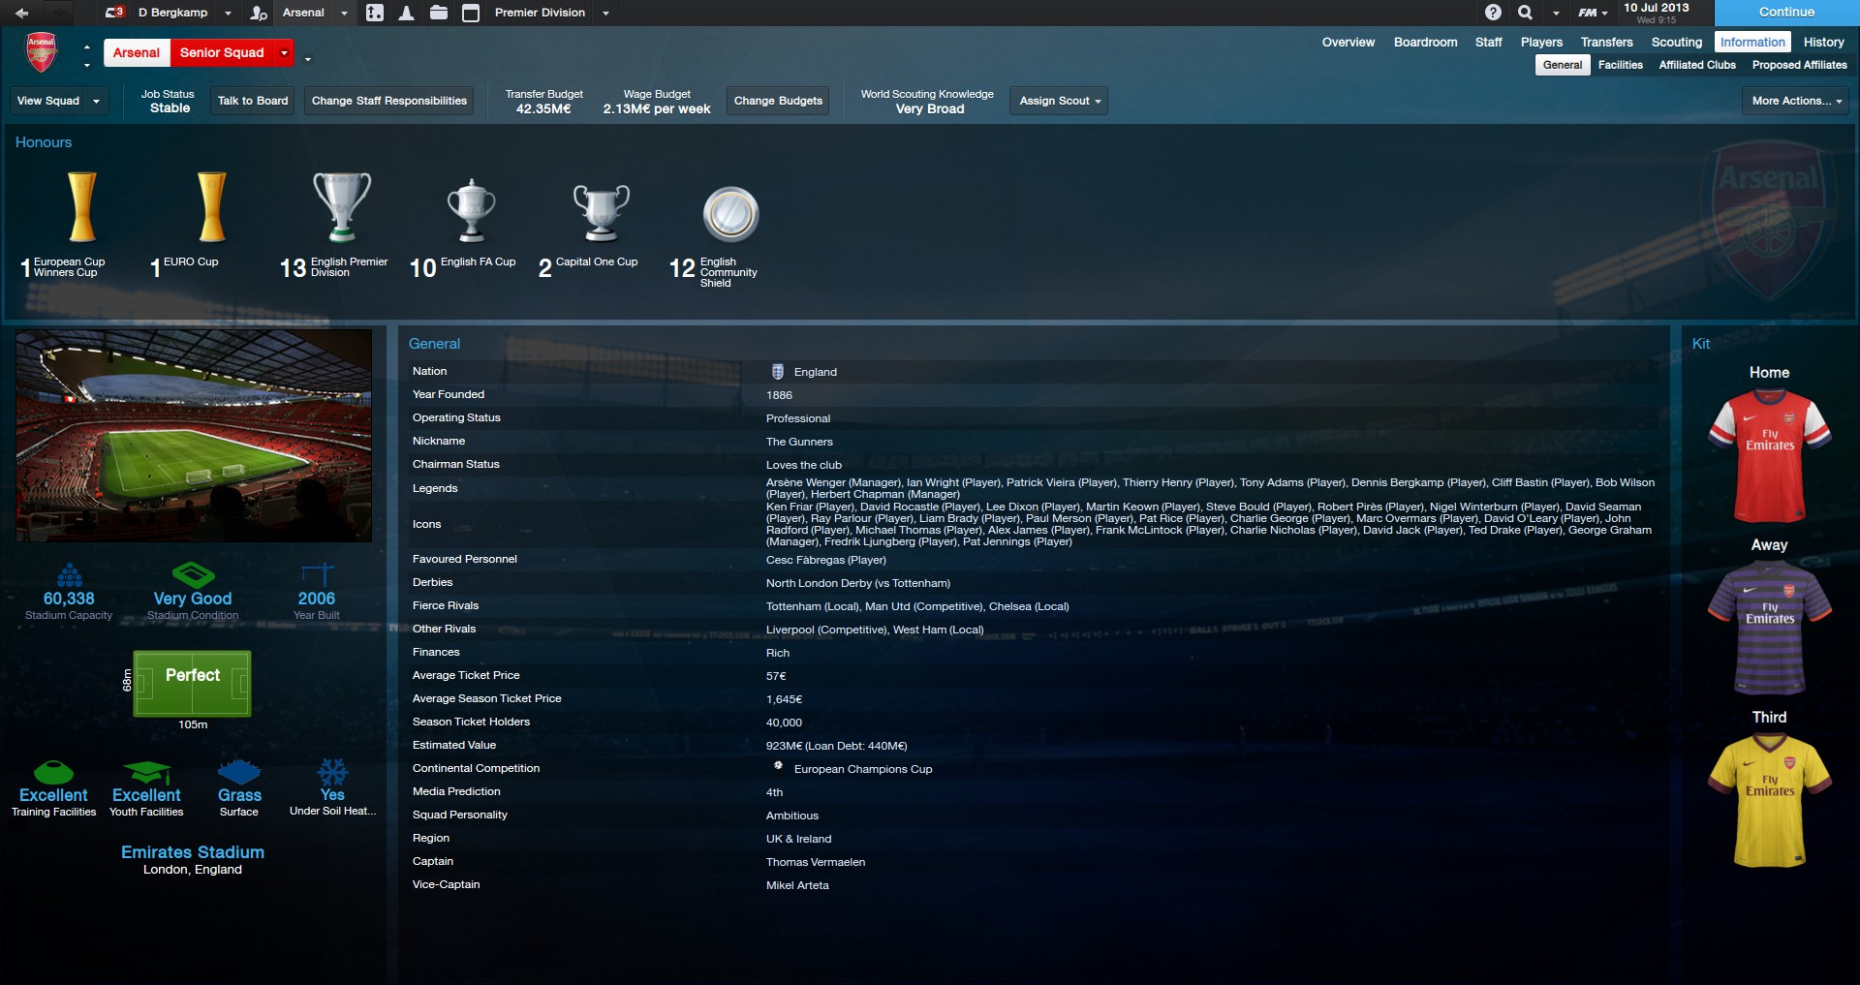Screen dimensions: 1860x985
Task: Select the Affiliated Clubs sub-tab
Action: coord(1696,65)
